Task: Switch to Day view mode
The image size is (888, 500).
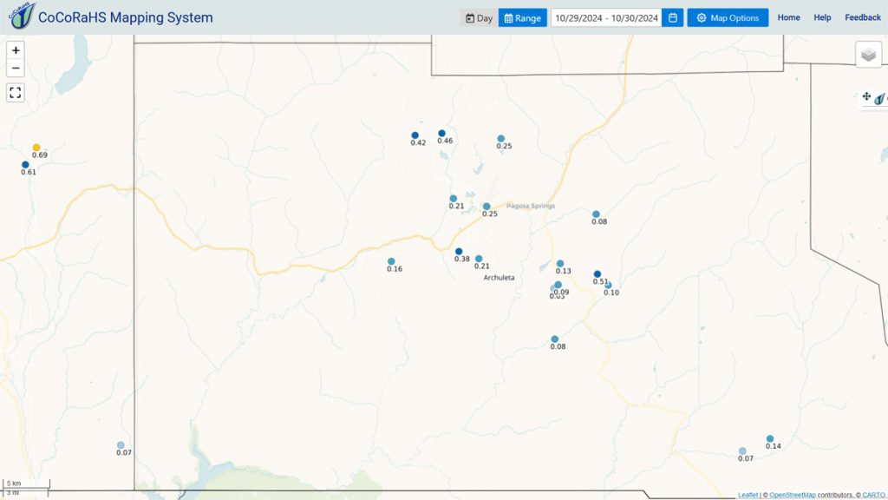Action: tap(479, 17)
